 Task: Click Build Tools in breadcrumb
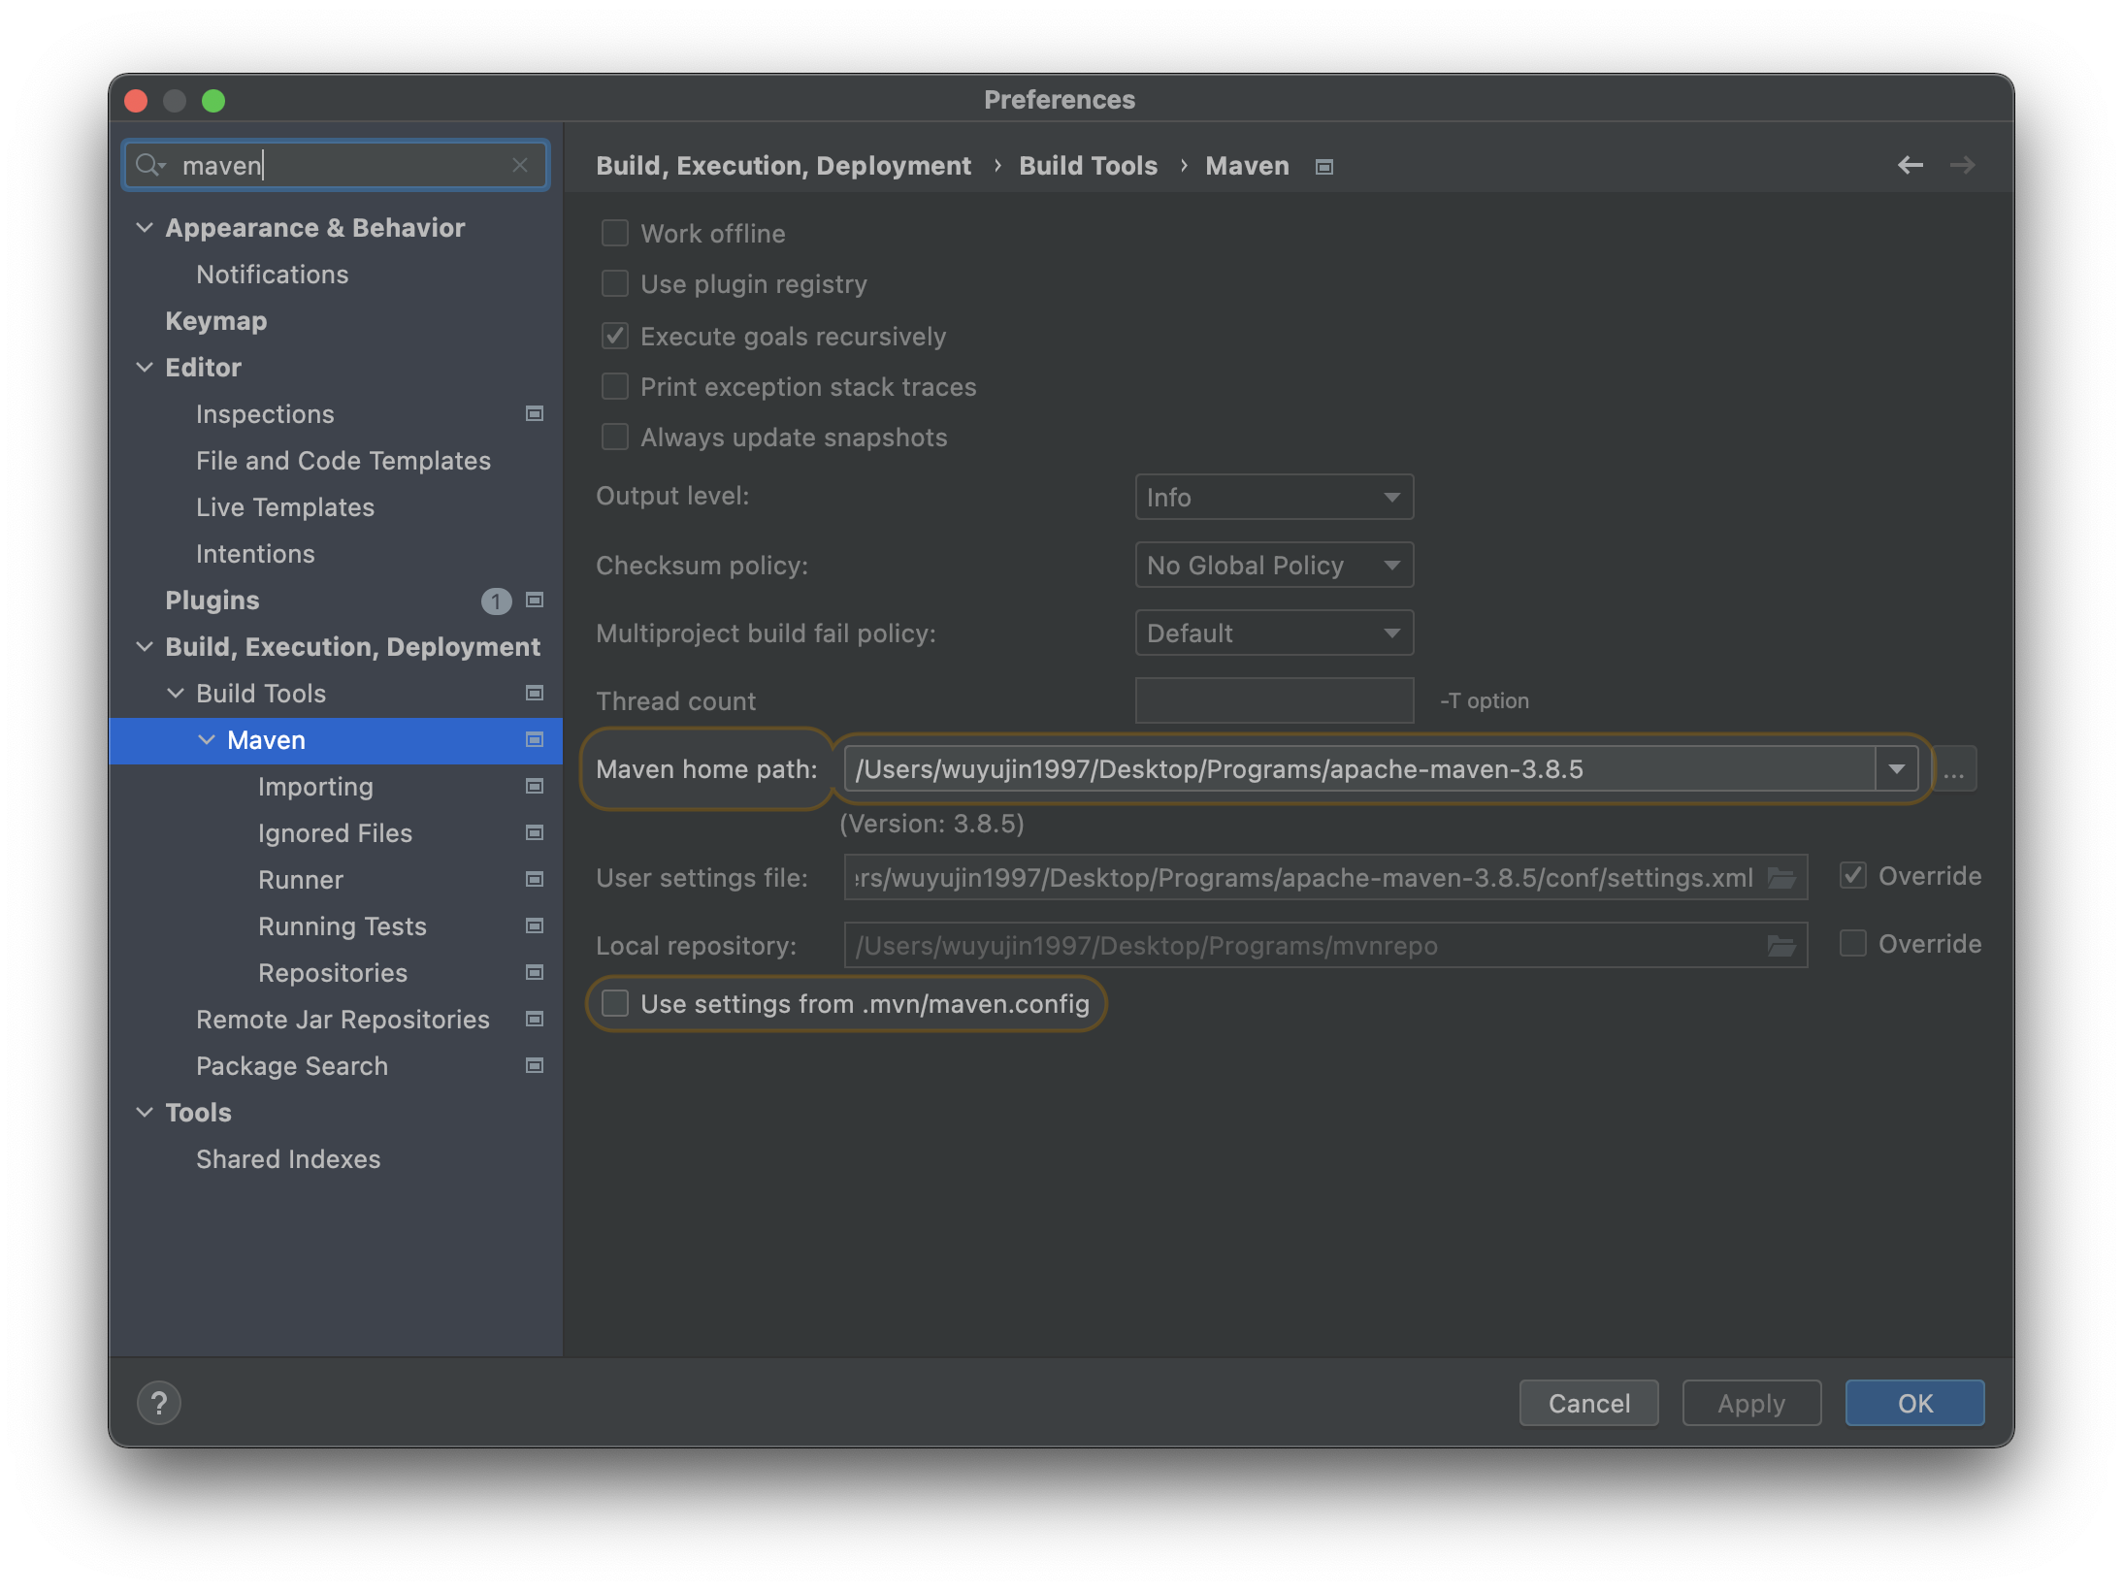1088,166
